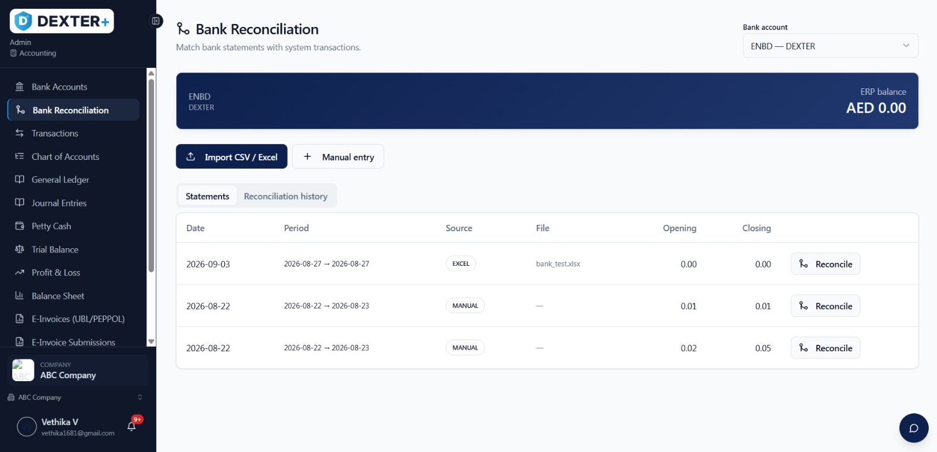Click the DEXTER+ logo
937x452 pixels.
(61, 21)
